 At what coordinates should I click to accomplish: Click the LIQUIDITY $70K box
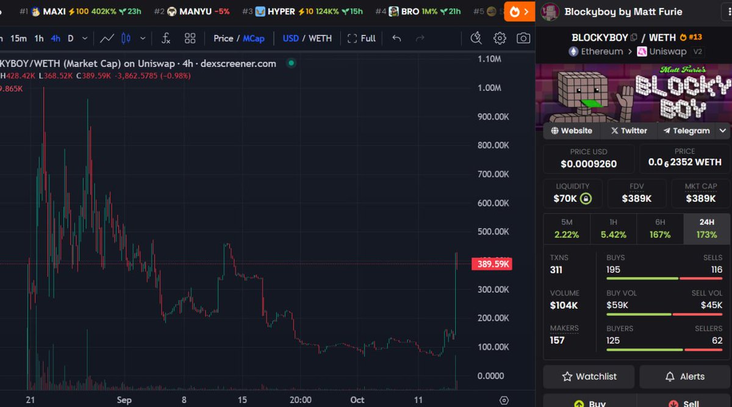tap(573, 193)
